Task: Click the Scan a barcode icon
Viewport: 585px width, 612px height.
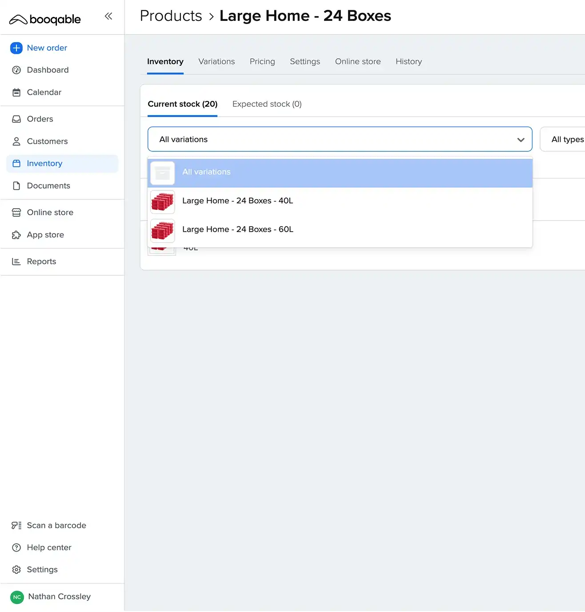Action: (x=16, y=525)
